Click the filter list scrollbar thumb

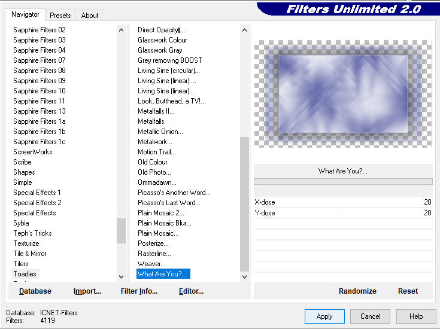click(x=244, y=204)
